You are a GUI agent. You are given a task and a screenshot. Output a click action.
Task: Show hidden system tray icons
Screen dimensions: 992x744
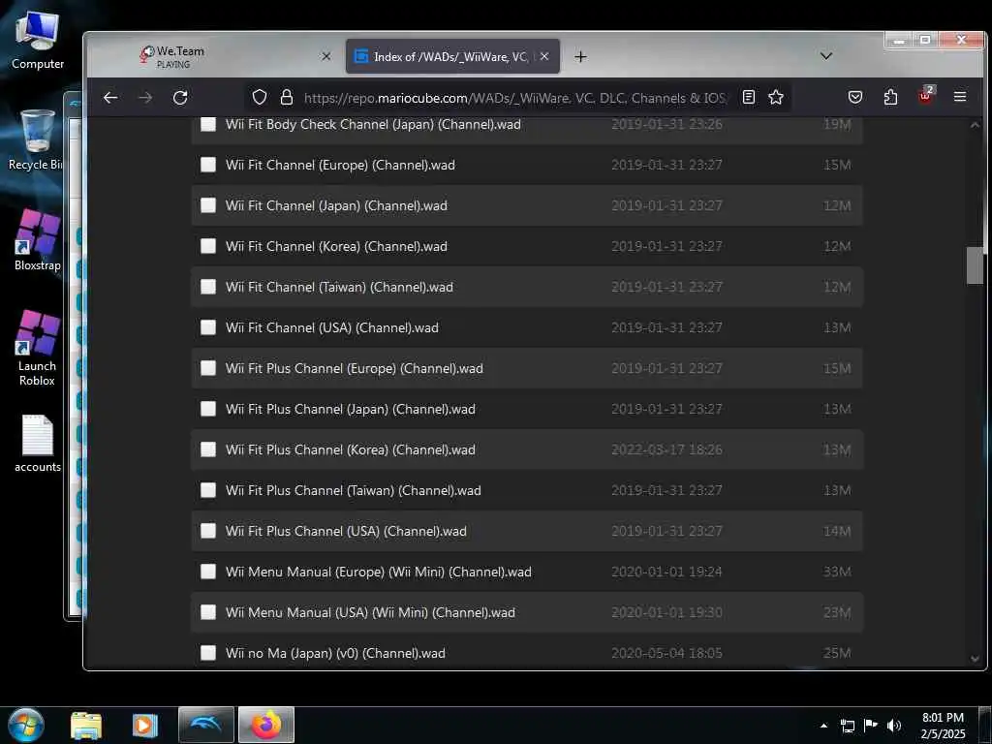(823, 726)
